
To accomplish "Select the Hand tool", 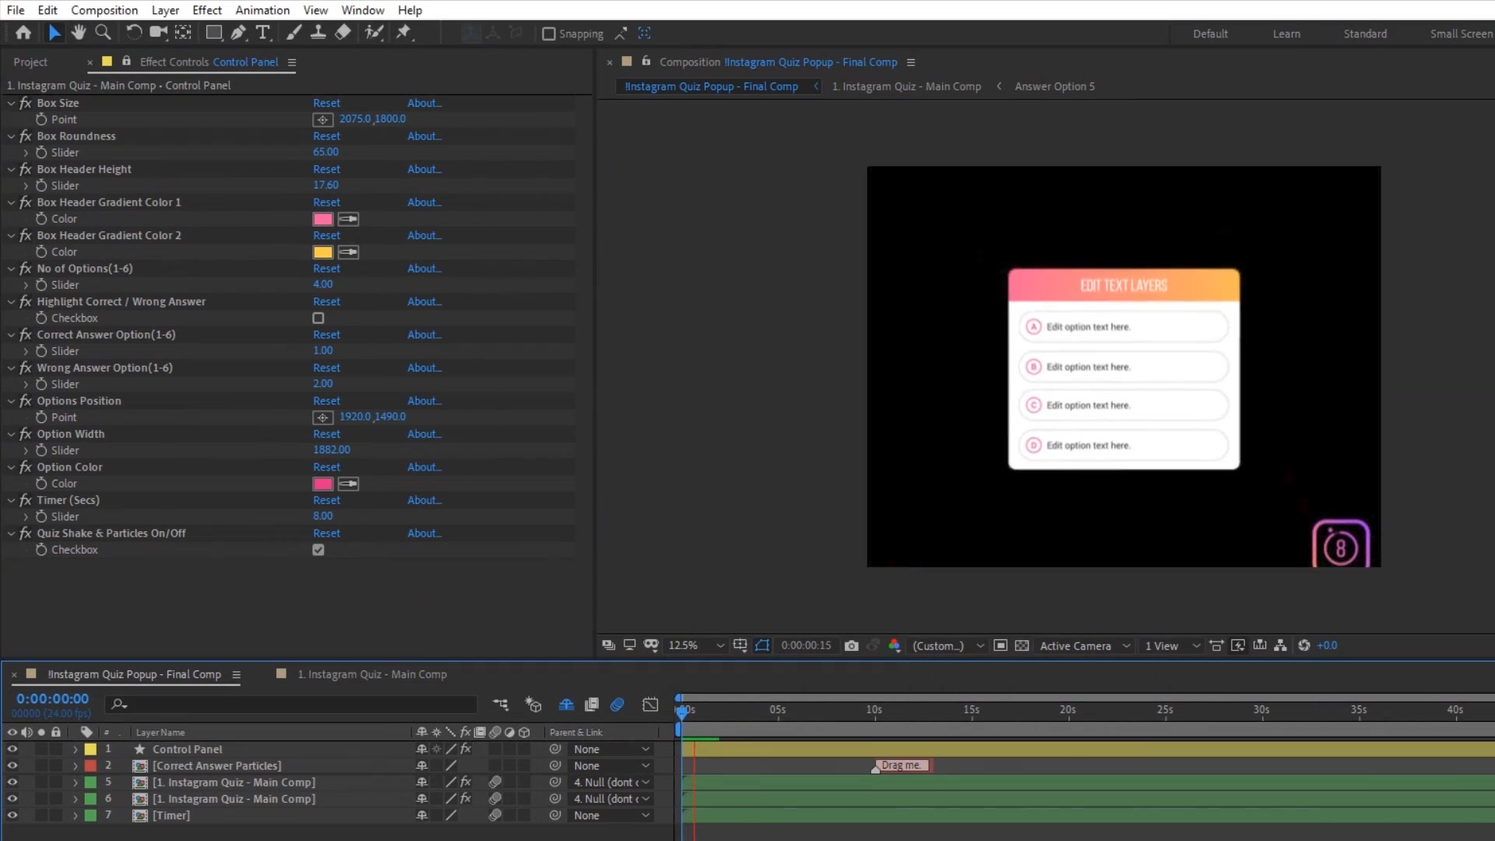I will [x=78, y=33].
